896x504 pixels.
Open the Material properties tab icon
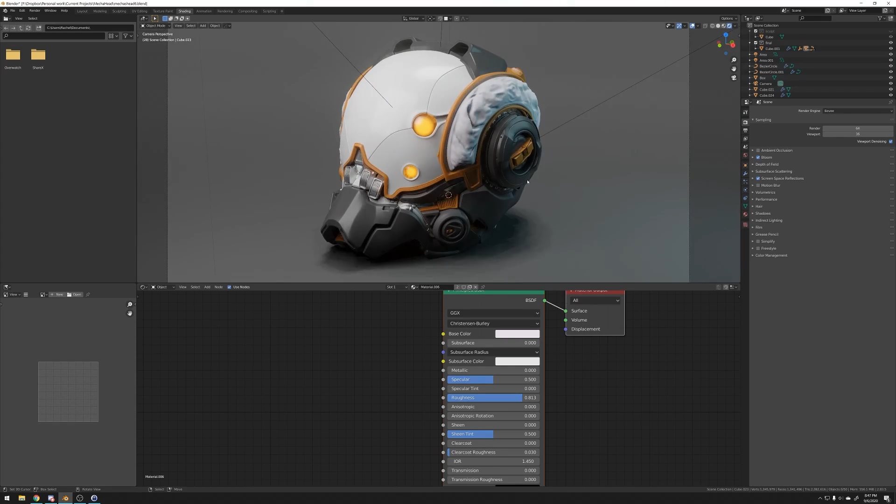click(745, 214)
